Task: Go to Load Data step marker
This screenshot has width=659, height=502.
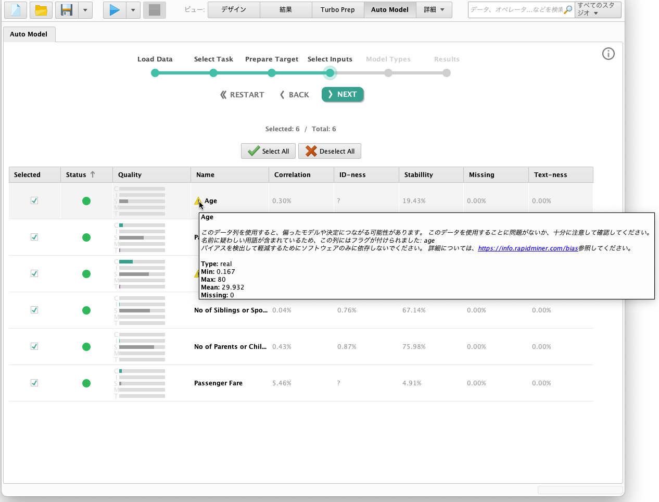Action: (x=155, y=73)
